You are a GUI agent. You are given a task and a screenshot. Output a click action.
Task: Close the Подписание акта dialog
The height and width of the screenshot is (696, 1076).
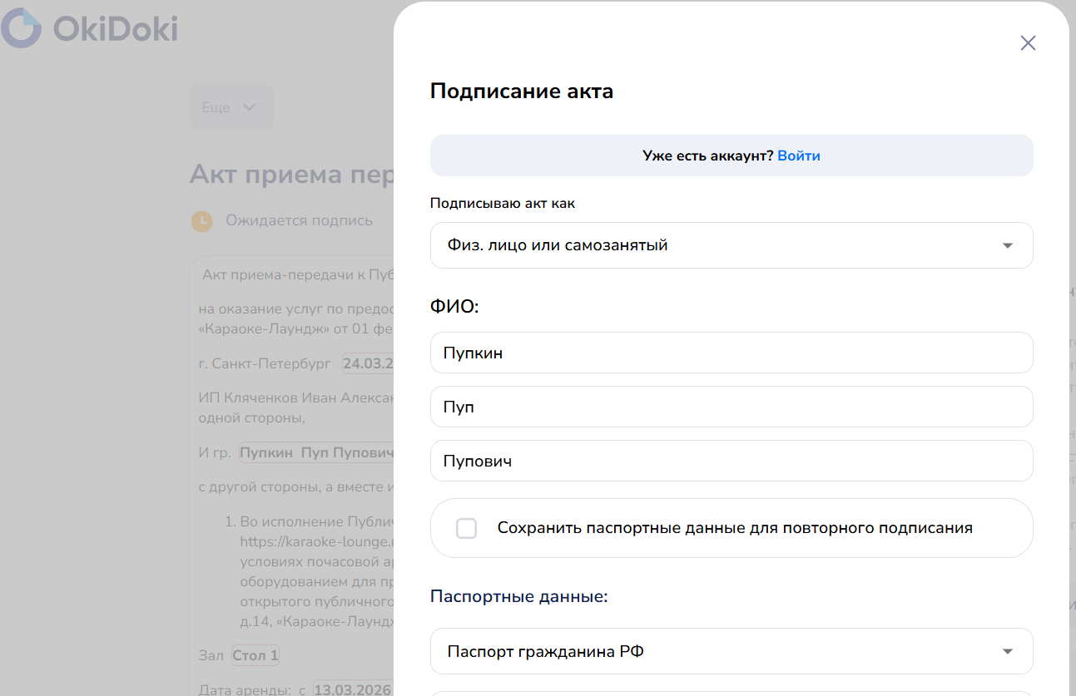(1028, 43)
